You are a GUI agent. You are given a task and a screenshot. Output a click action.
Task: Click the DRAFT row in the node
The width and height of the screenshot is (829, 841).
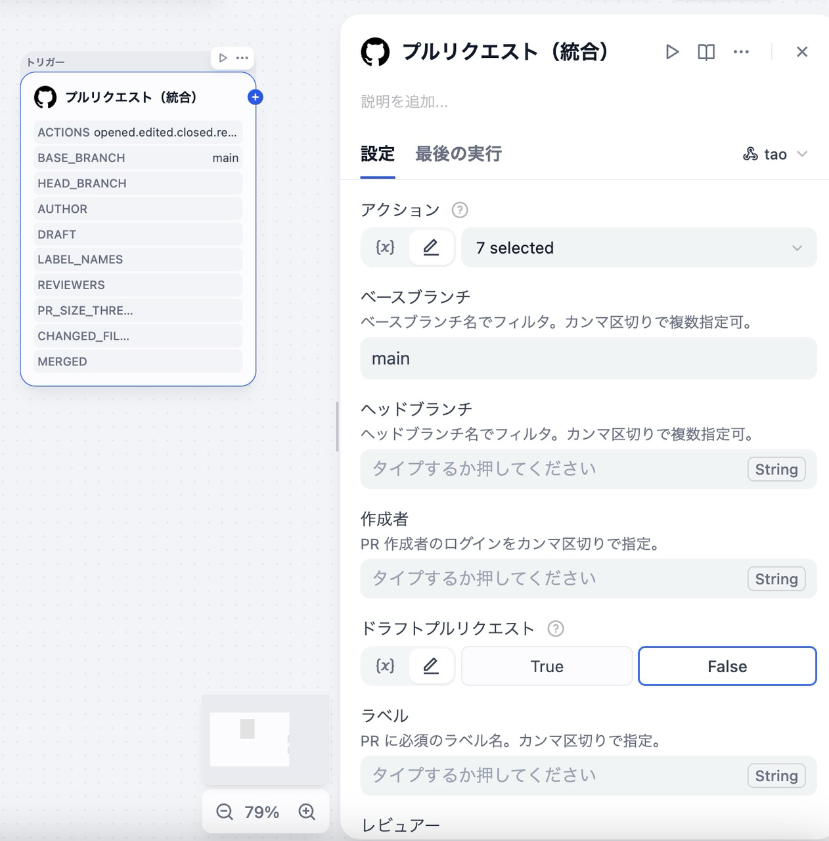tap(138, 235)
